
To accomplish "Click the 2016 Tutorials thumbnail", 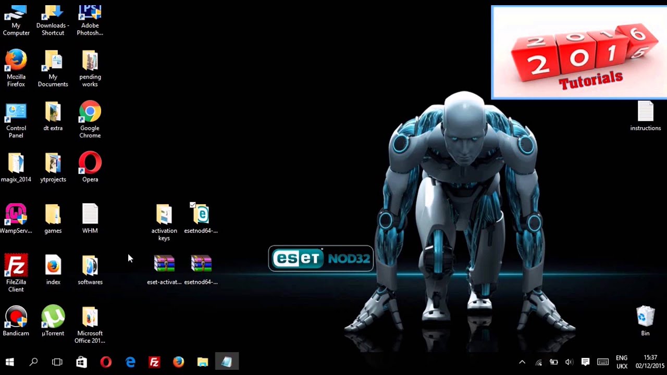I will [579, 53].
